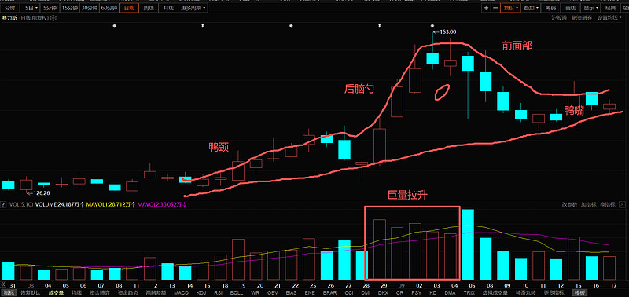Toggle 经典 classic layout
Image resolution: width=629 pixels, height=297 pixels.
point(611,8)
